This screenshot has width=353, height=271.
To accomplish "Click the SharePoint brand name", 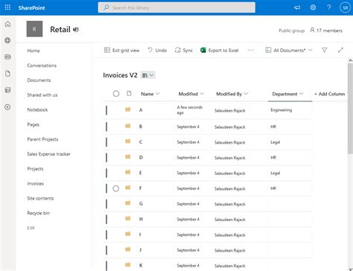I will (31, 7).
